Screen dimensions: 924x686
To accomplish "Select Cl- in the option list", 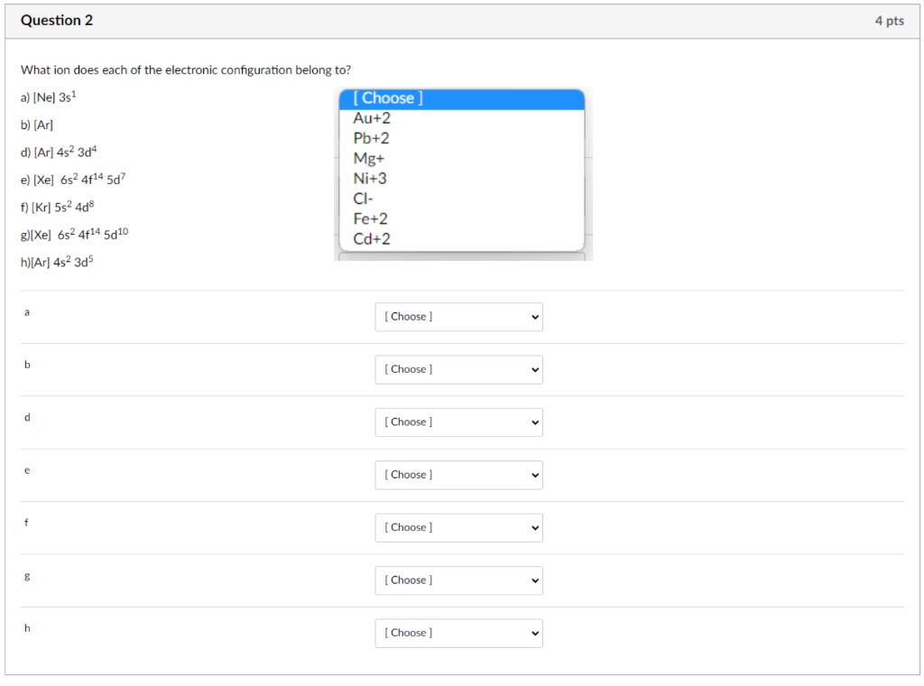I will [462, 199].
